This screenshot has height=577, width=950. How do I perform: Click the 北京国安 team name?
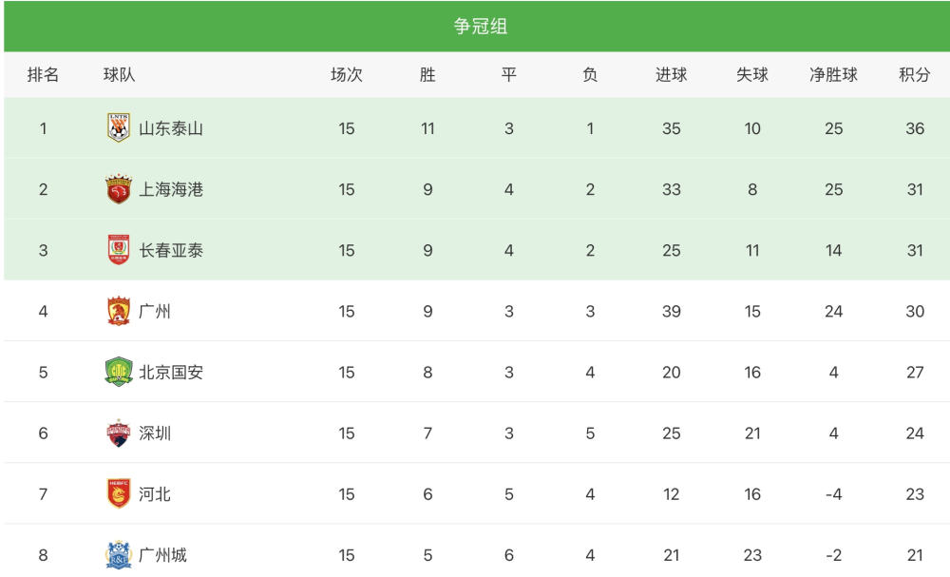click(x=171, y=372)
